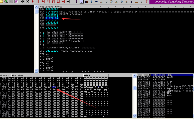Select the ST0 empty FPU register
The image size is (194, 120).
click(47, 54)
